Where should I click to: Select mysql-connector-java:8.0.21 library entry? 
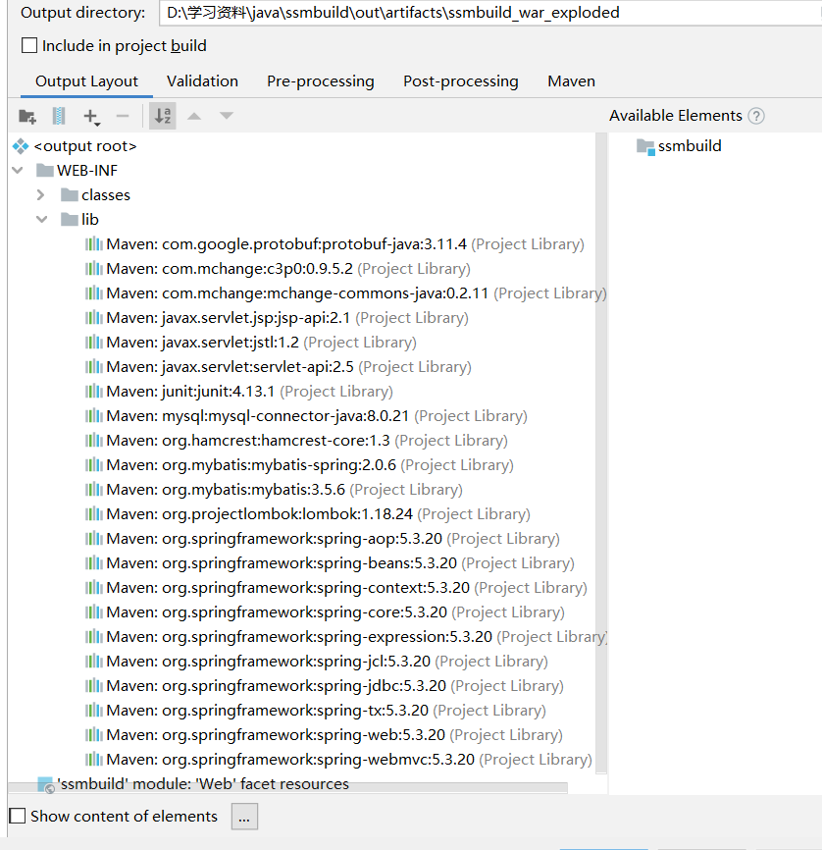pos(306,415)
